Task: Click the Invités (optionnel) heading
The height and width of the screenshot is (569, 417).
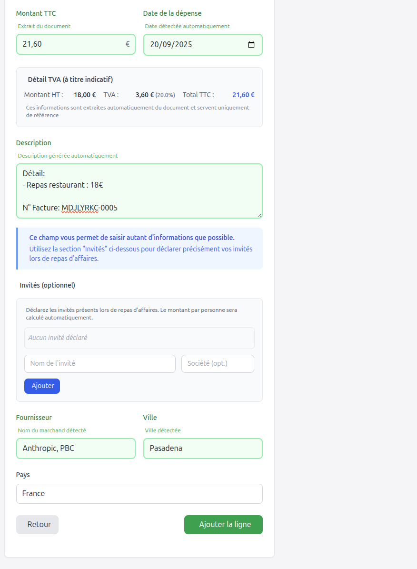Action: (x=48, y=285)
